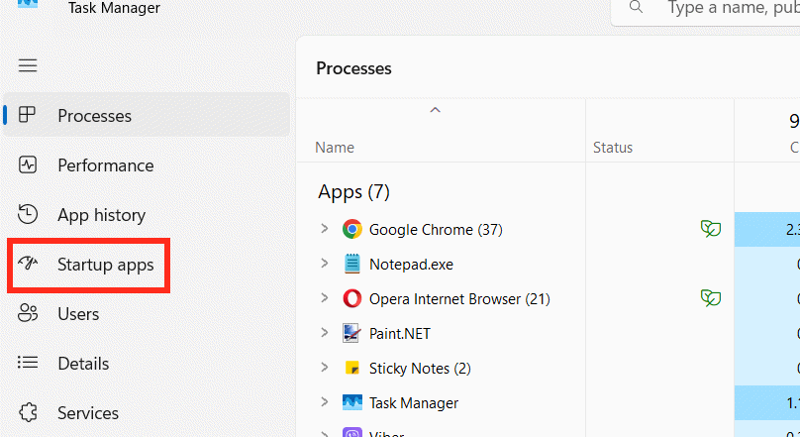Image resolution: width=800 pixels, height=437 pixels.
Task: Open the Processes page
Action: 147,115
